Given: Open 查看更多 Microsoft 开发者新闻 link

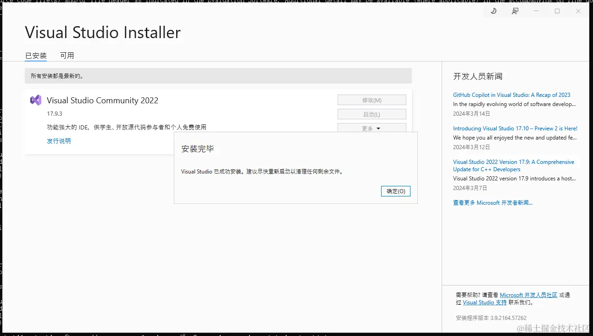Looking at the screenshot, I should [493, 202].
